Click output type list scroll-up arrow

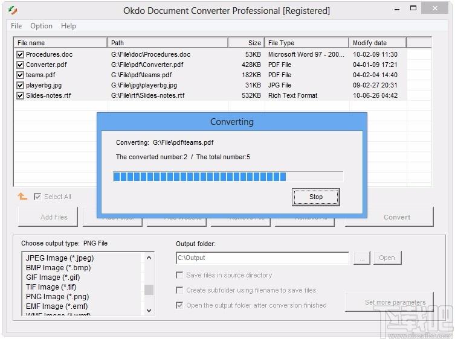coord(149,258)
